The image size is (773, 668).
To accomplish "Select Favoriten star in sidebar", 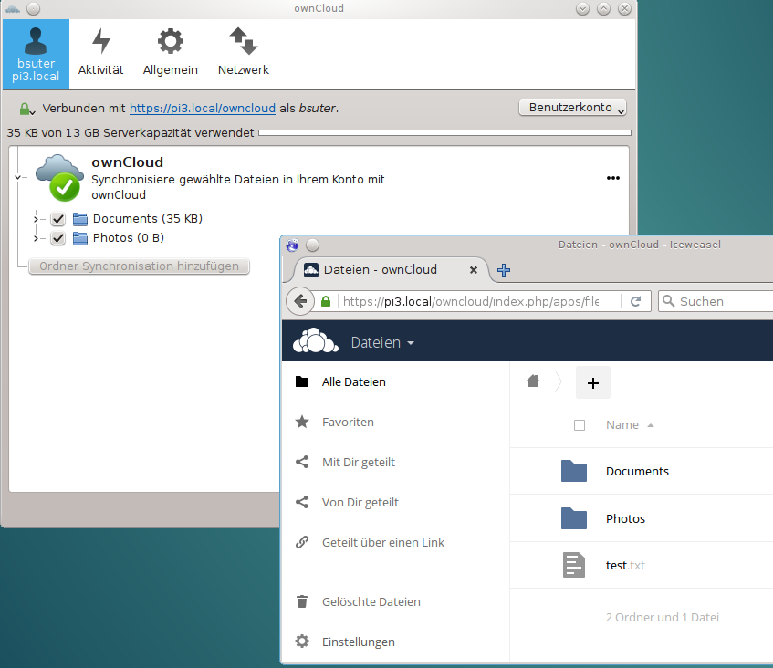I will pos(302,422).
